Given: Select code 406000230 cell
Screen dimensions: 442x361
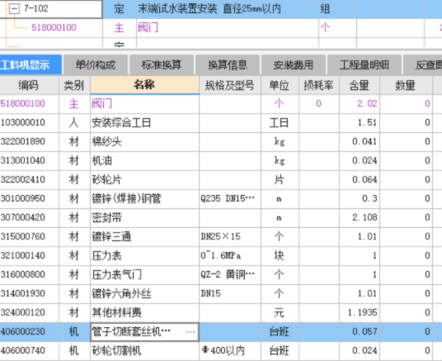Looking at the screenshot, I should click(x=30, y=331).
